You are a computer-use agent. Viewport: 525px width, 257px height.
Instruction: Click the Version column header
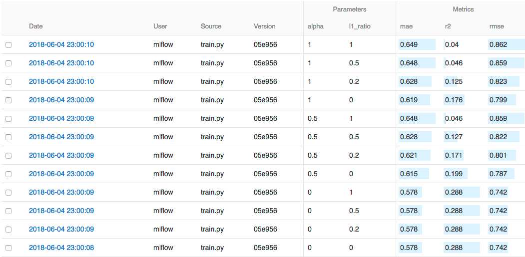click(265, 26)
